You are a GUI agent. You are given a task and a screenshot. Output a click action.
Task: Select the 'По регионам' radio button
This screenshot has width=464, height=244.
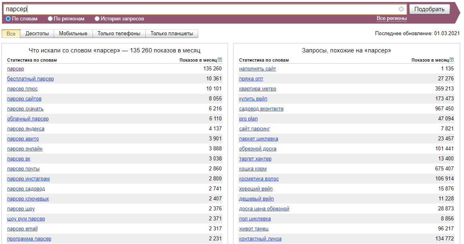pyautogui.click(x=50, y=19)
